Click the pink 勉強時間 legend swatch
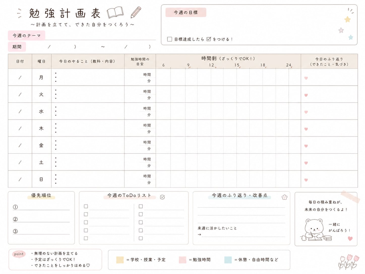 click(182, 260)
